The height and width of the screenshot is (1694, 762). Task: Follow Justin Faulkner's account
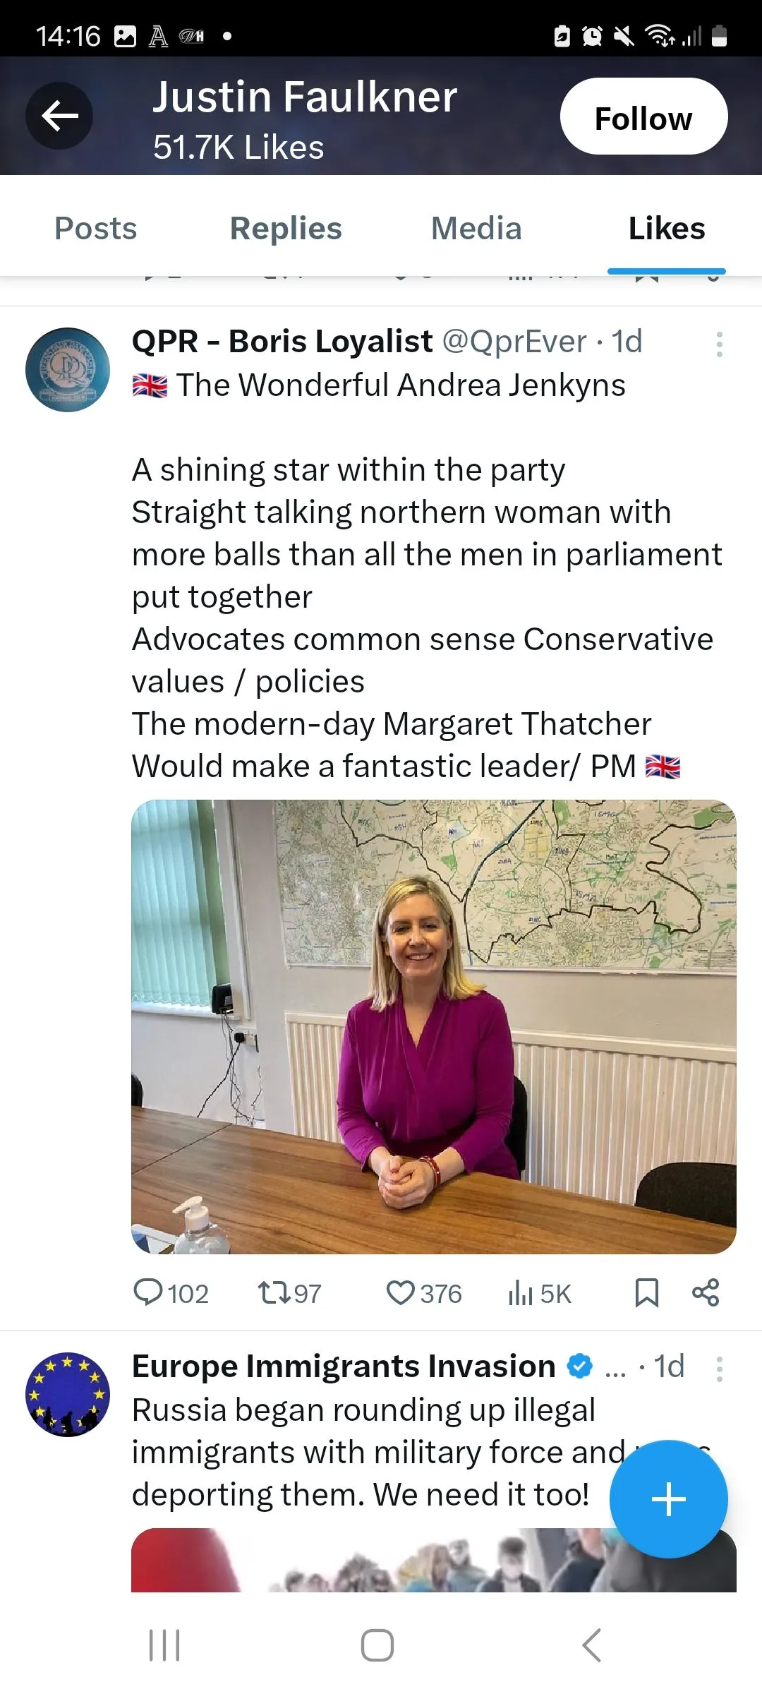643,116
